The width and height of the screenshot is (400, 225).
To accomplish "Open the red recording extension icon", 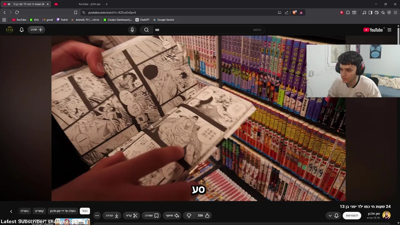I will point(342,12).
